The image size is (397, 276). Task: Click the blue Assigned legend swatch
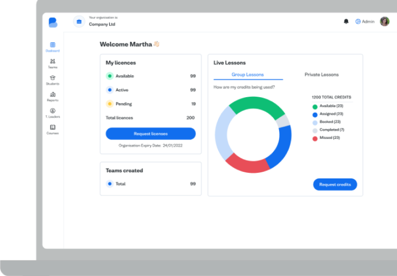[x=315, y=115]
